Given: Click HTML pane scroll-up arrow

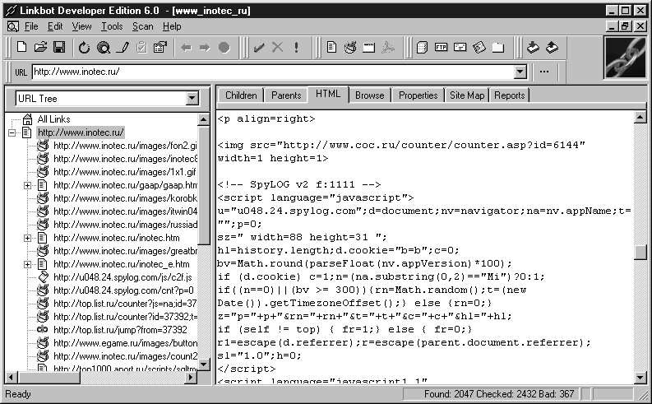Looking at the screenshot, I should click(x=640, y=118).
